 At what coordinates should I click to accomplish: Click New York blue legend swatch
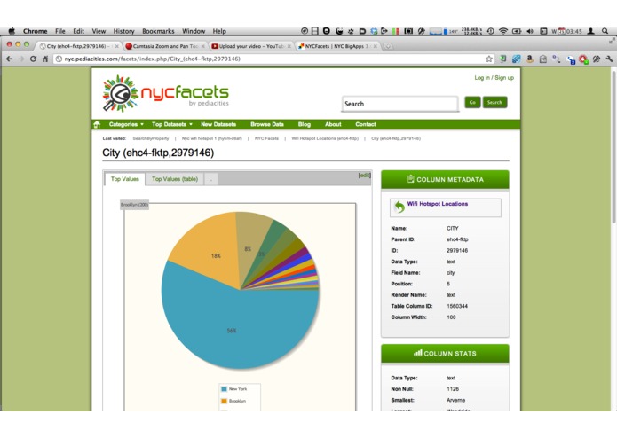tap(224, 389)
